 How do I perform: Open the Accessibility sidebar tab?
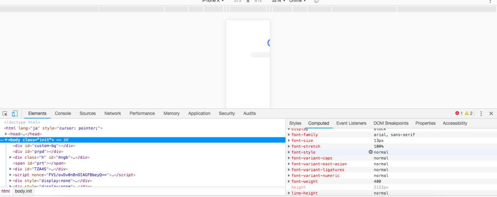[455, 123]
